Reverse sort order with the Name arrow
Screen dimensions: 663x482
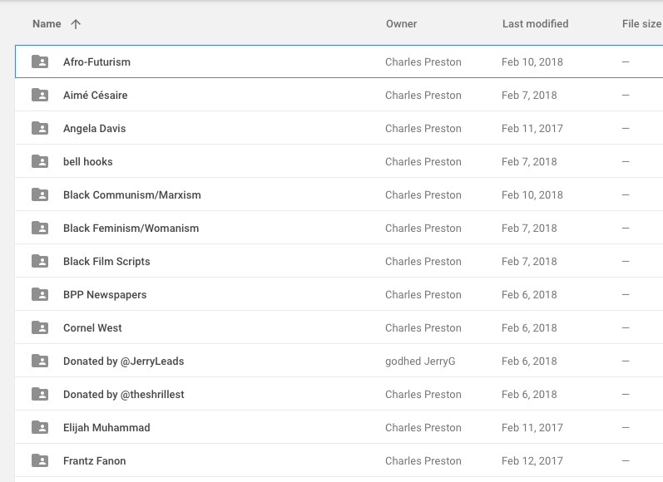click(76, 24)
